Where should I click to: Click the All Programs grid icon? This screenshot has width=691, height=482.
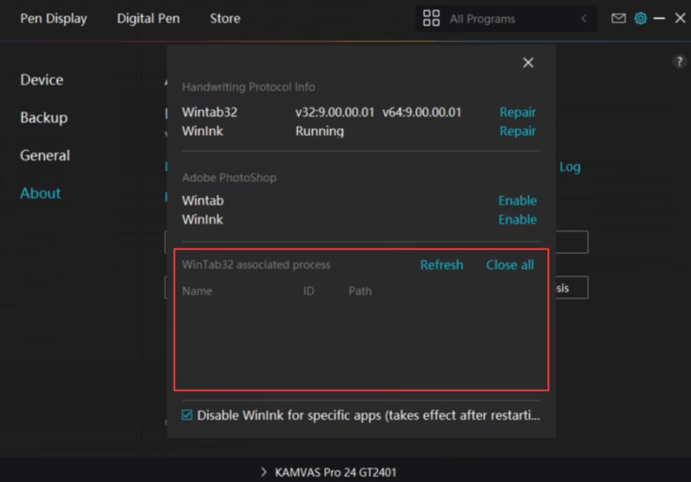(431, 18)
